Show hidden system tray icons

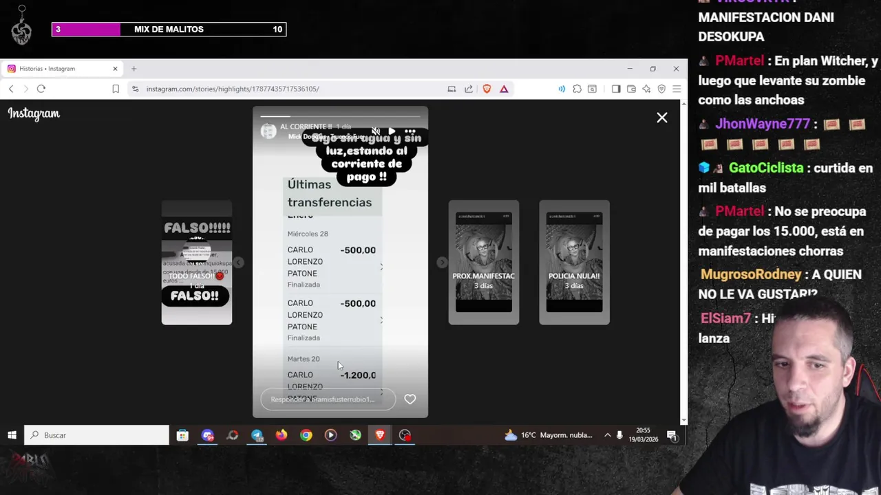607,435
